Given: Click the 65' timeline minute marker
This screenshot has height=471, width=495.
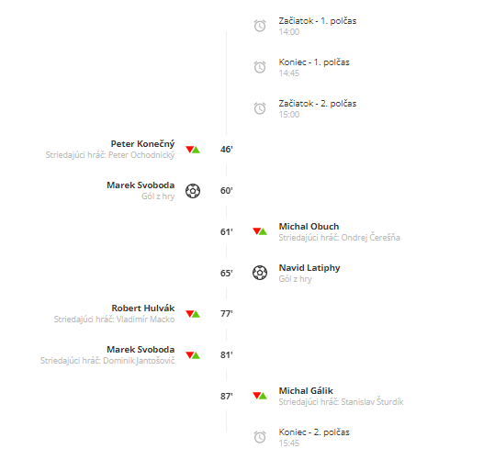Looking at the screenshot, I should (x=226, y=273).
